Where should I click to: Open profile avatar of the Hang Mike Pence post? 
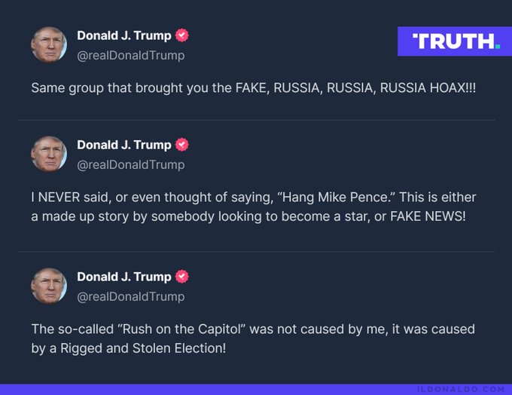click(49, 154)
